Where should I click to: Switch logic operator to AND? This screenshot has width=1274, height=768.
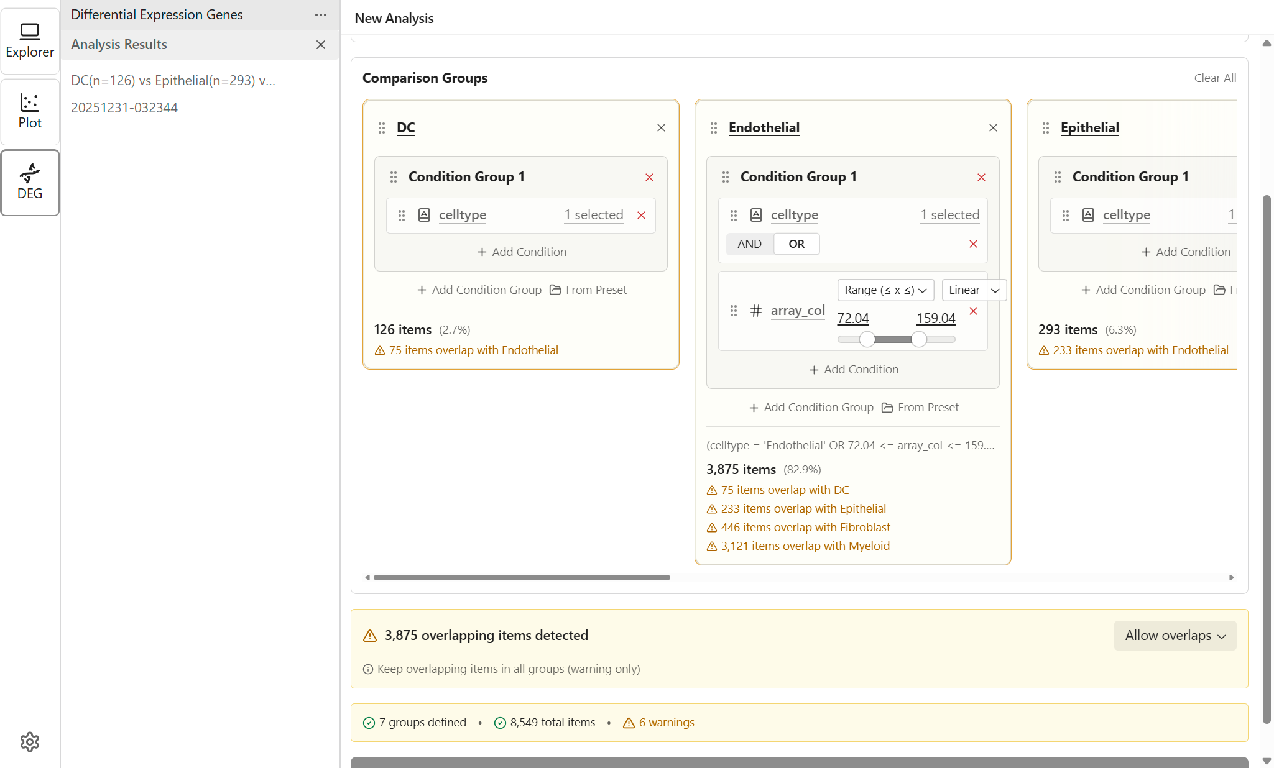coord(749,244)
